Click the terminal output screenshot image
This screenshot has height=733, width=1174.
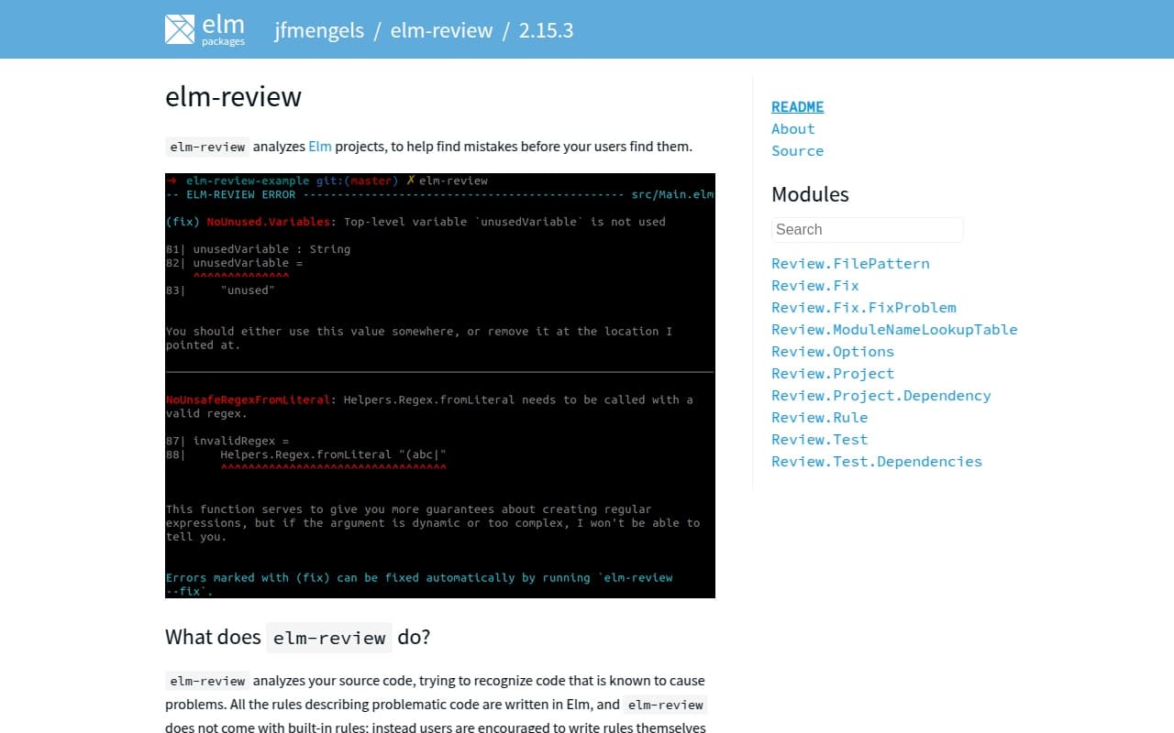pyautogui.click(x=440, y=386)
